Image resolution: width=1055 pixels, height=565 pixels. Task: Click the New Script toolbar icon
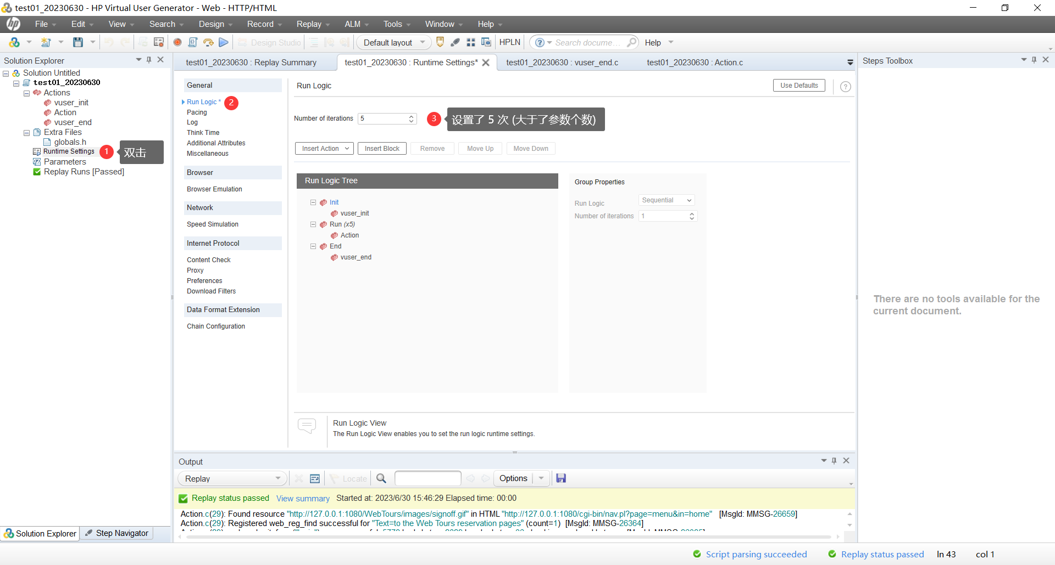(15, 42)
